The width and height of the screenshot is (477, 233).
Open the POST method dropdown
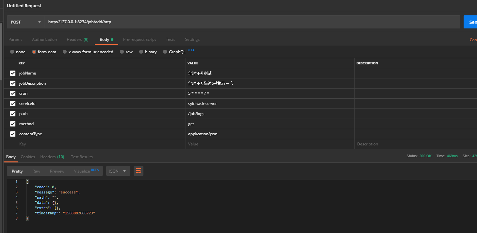coord(25,22)
